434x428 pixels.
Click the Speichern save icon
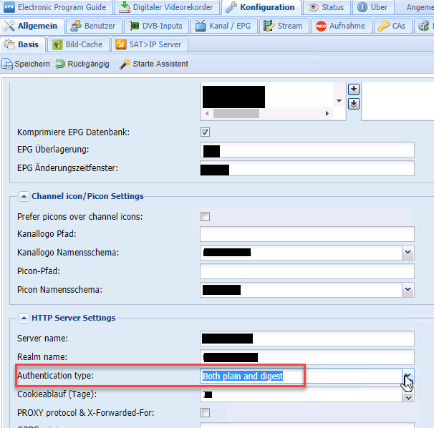pyautogui.click(x=8, y=64)
